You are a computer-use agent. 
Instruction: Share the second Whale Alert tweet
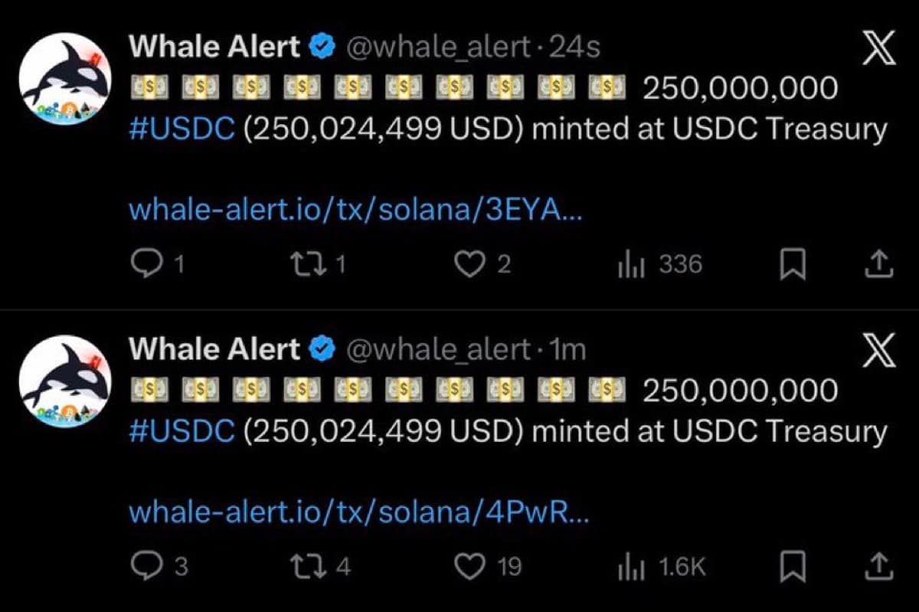coord(879,567)
